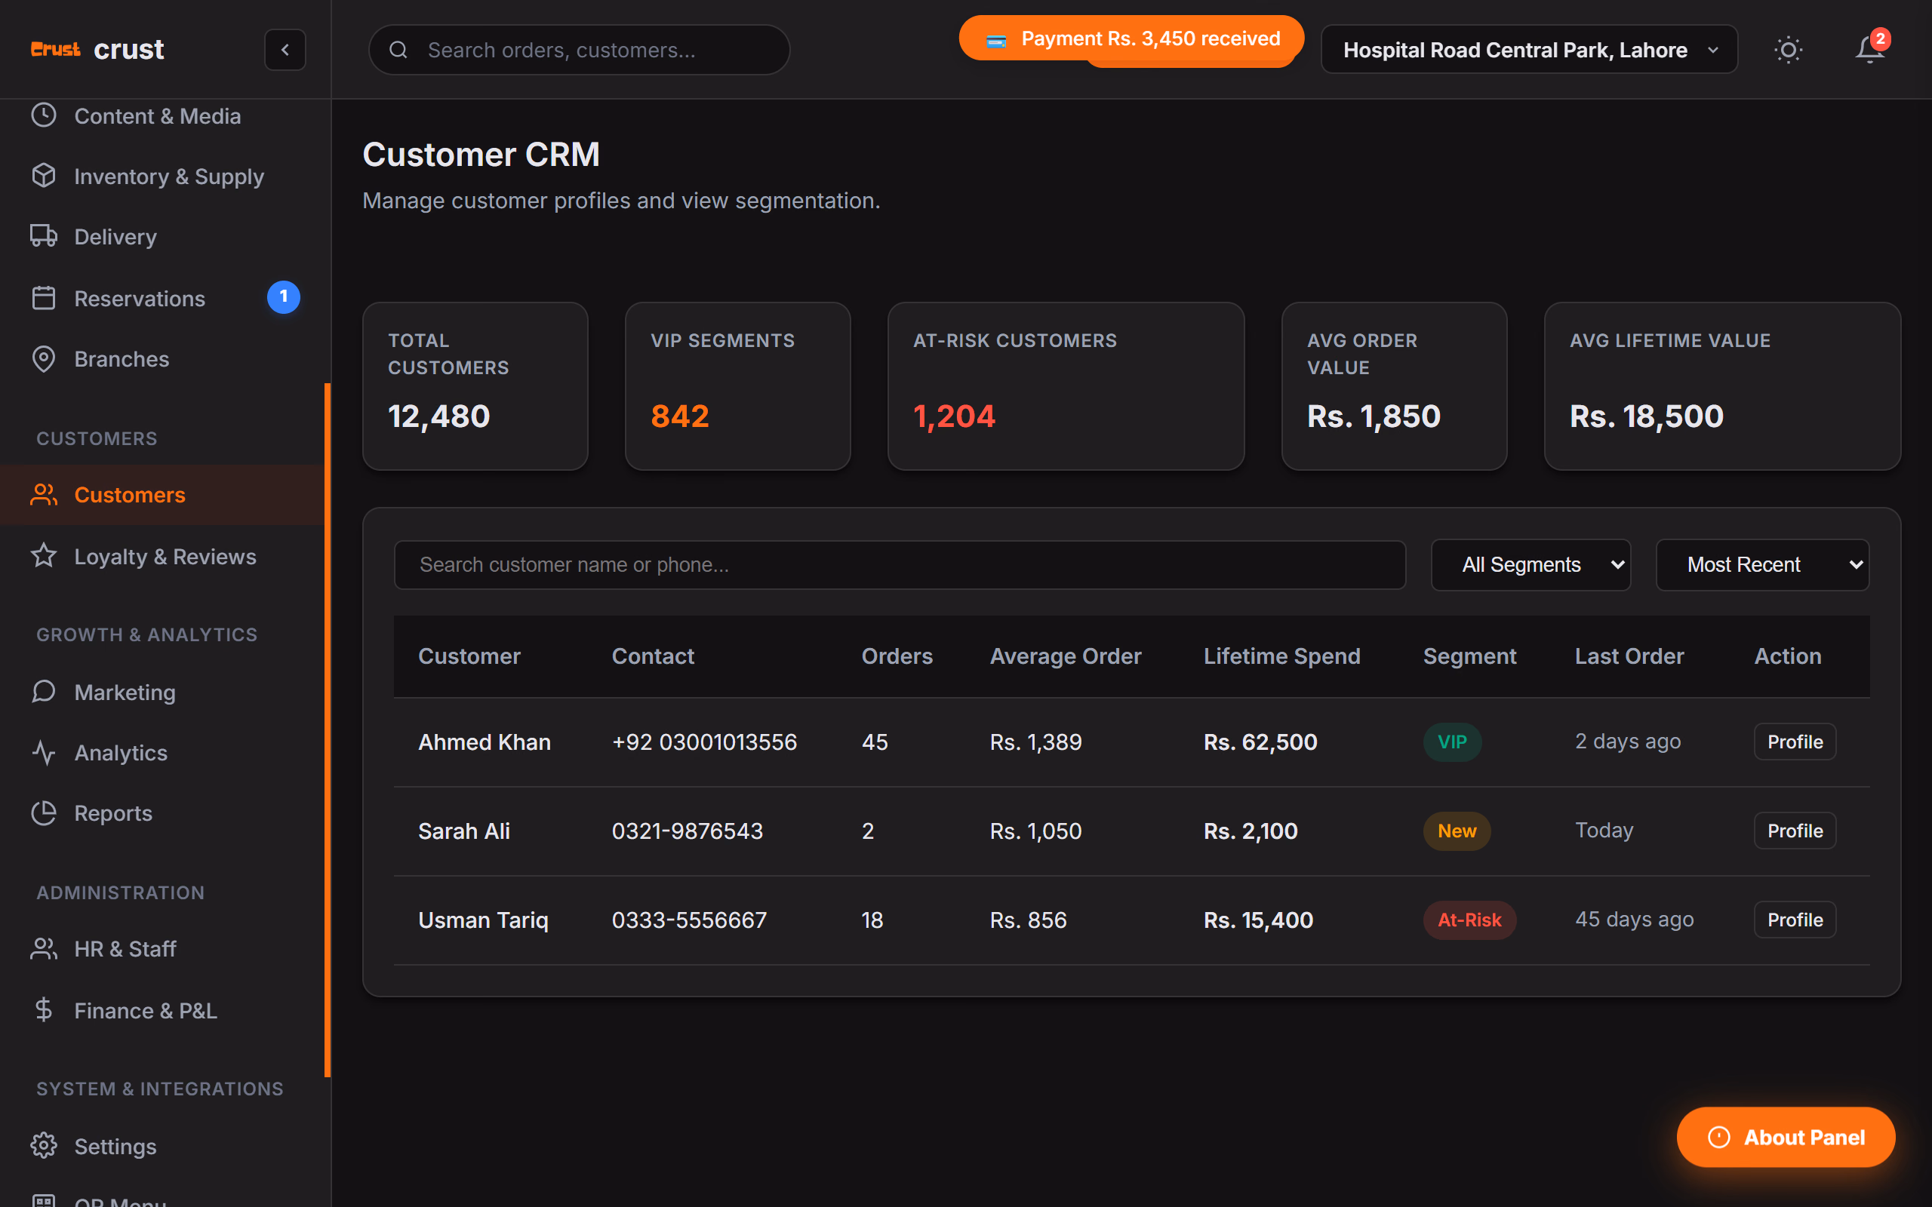Click the Inventory & Supply box icon

pyautogui.click(x=44, y=176)
